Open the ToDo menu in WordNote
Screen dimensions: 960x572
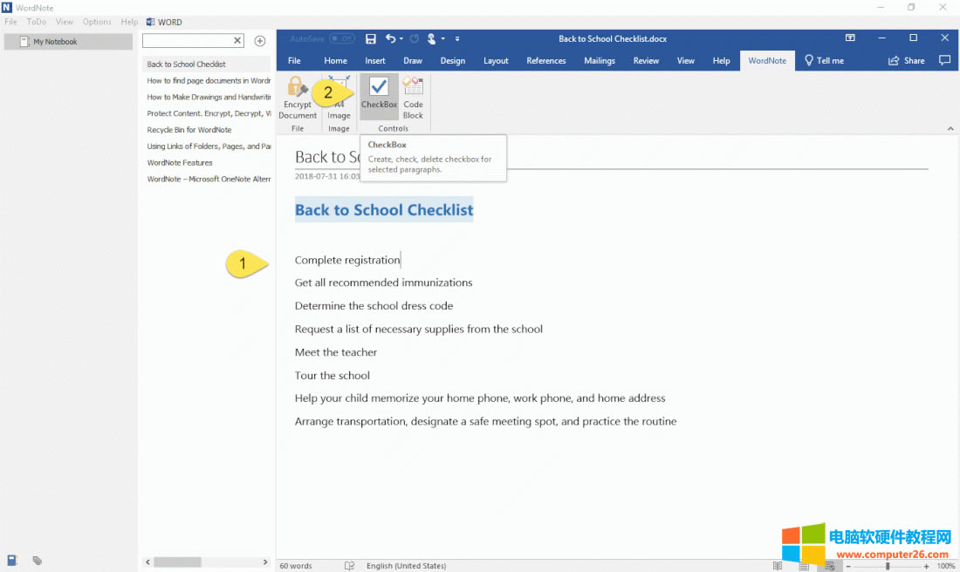(x=37, y=22)
